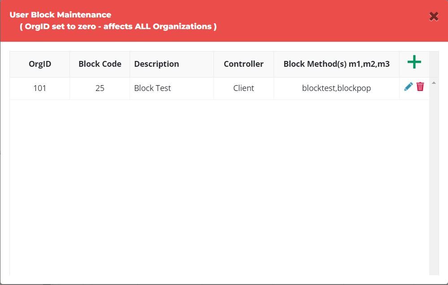The image size is (448, 285).
Task: Click the Client controller cell
Action: point(244,88)
